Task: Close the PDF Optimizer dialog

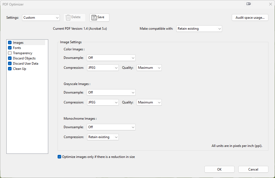Action: 270,4
